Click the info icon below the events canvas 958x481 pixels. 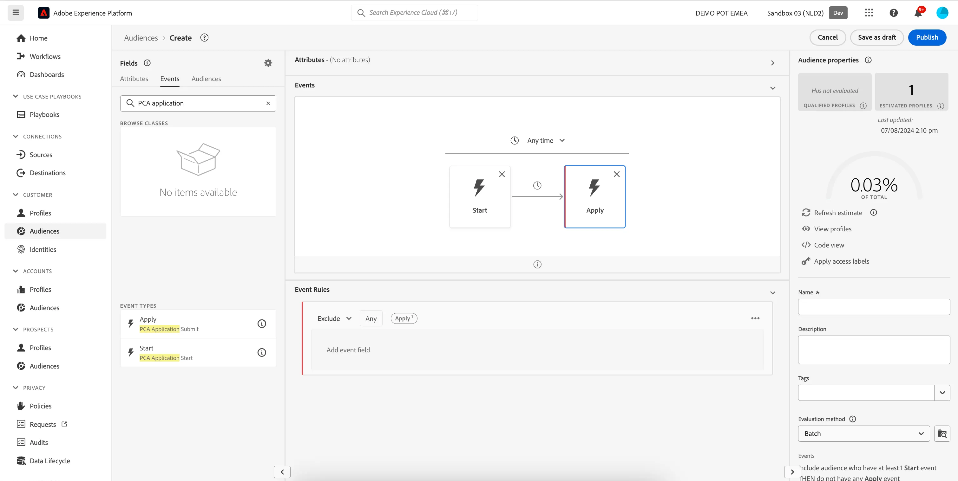click(537, 265)
